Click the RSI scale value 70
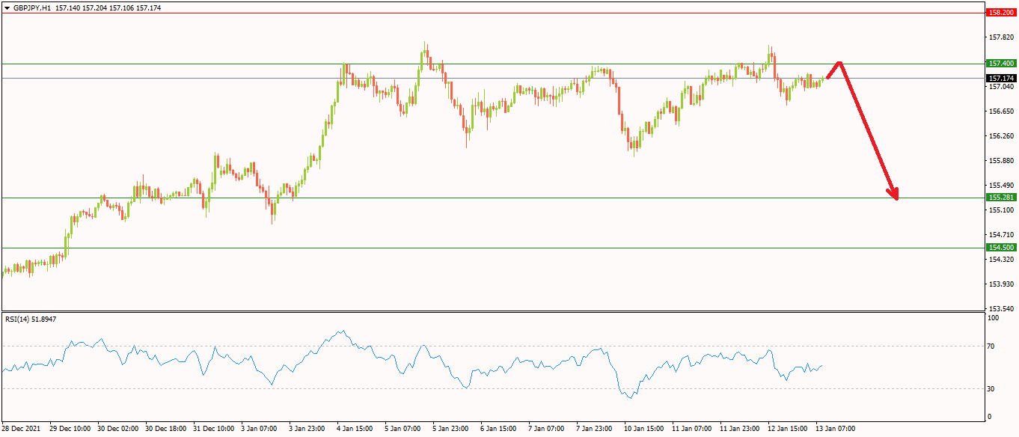The image size is (1019, 437). pos(992,346)
